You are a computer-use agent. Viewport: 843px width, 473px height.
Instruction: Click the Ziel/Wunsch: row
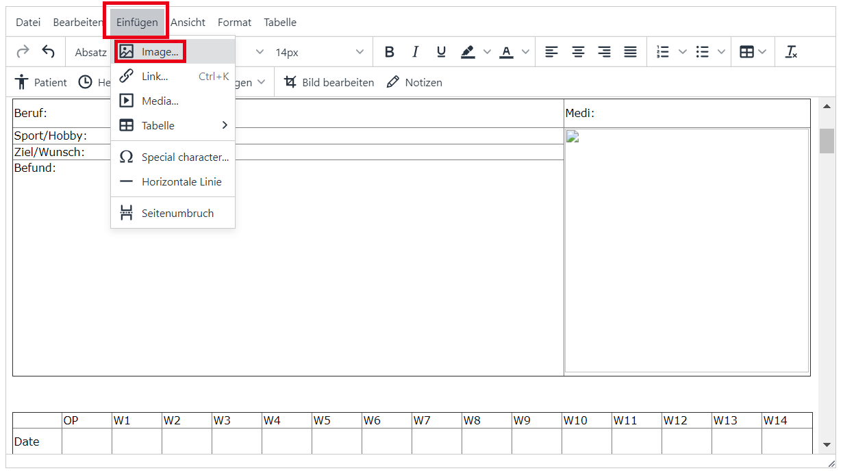(x=288, y=152)
